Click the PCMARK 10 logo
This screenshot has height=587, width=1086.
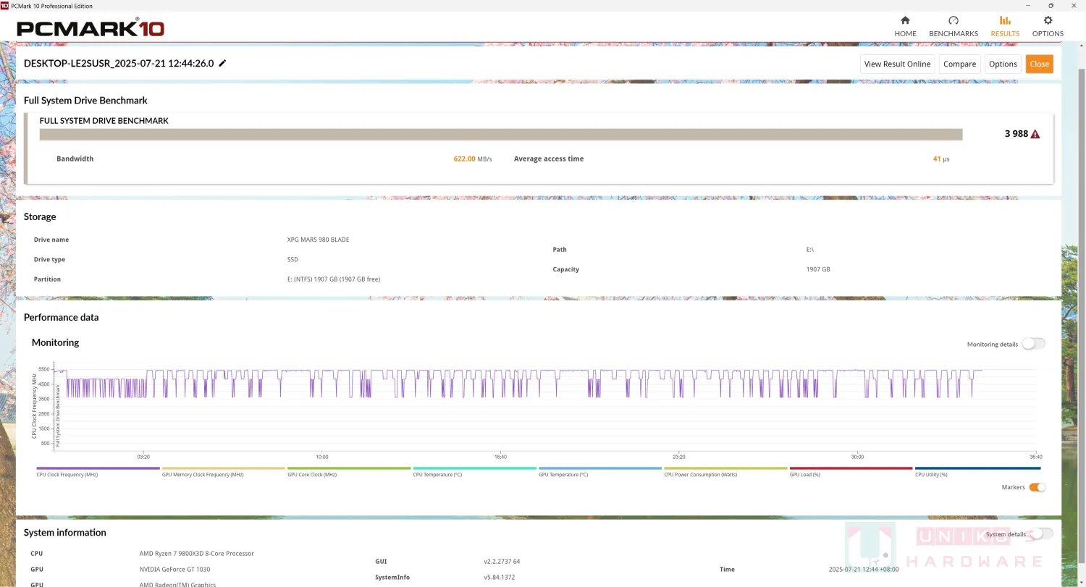90,28
